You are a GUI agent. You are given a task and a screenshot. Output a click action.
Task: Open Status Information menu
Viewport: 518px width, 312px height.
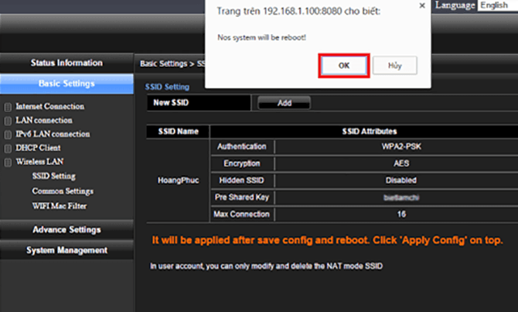pyautogui.click(x=66, y=63)
